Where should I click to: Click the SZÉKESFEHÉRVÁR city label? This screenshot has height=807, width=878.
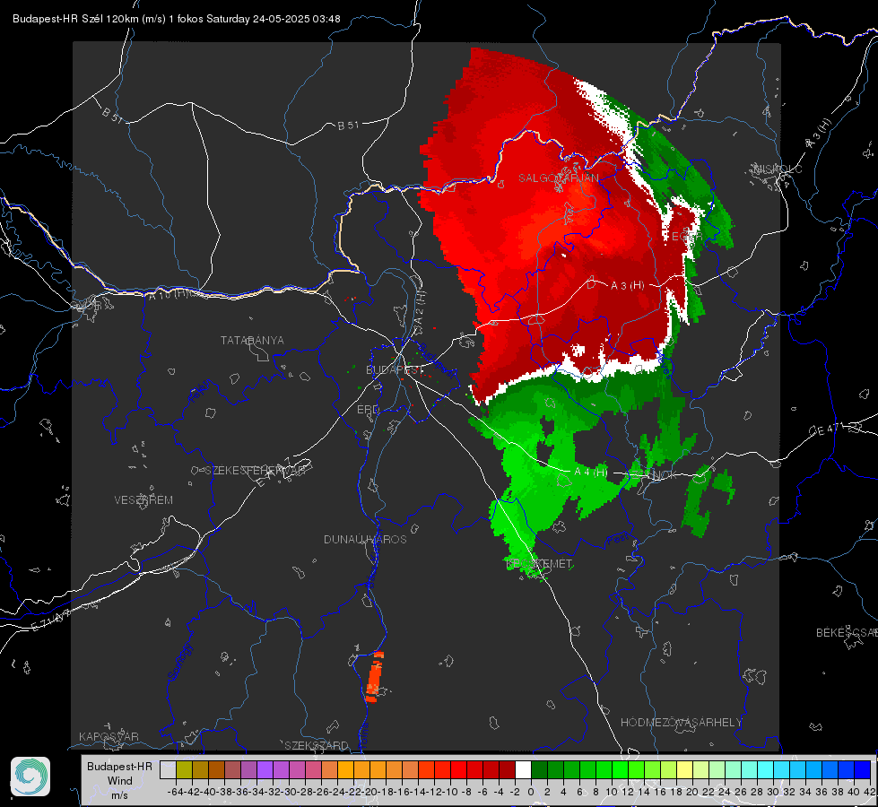click(x=257, y=471)
